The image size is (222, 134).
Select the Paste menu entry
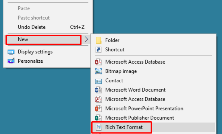(x=24, y=9)
